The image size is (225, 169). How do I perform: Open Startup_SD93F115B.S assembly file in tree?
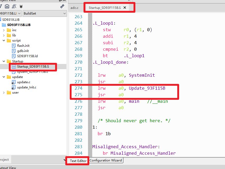(33, 67)
